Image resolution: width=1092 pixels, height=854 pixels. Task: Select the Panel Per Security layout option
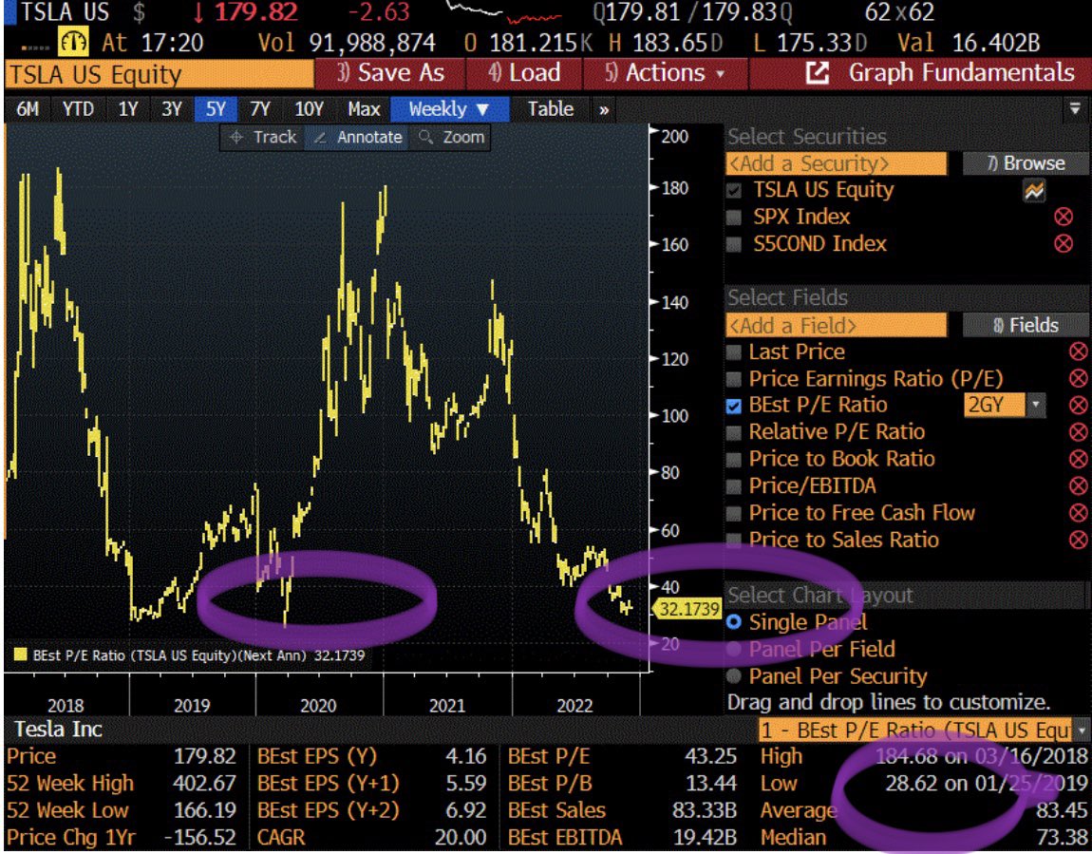(x=734, y=676)
